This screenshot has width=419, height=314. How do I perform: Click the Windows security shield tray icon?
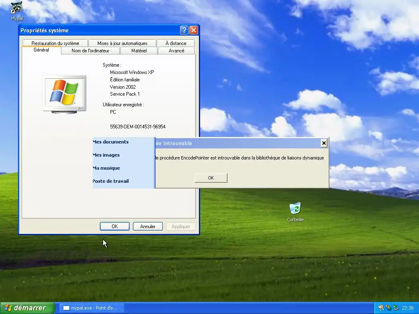coord(389,308)
